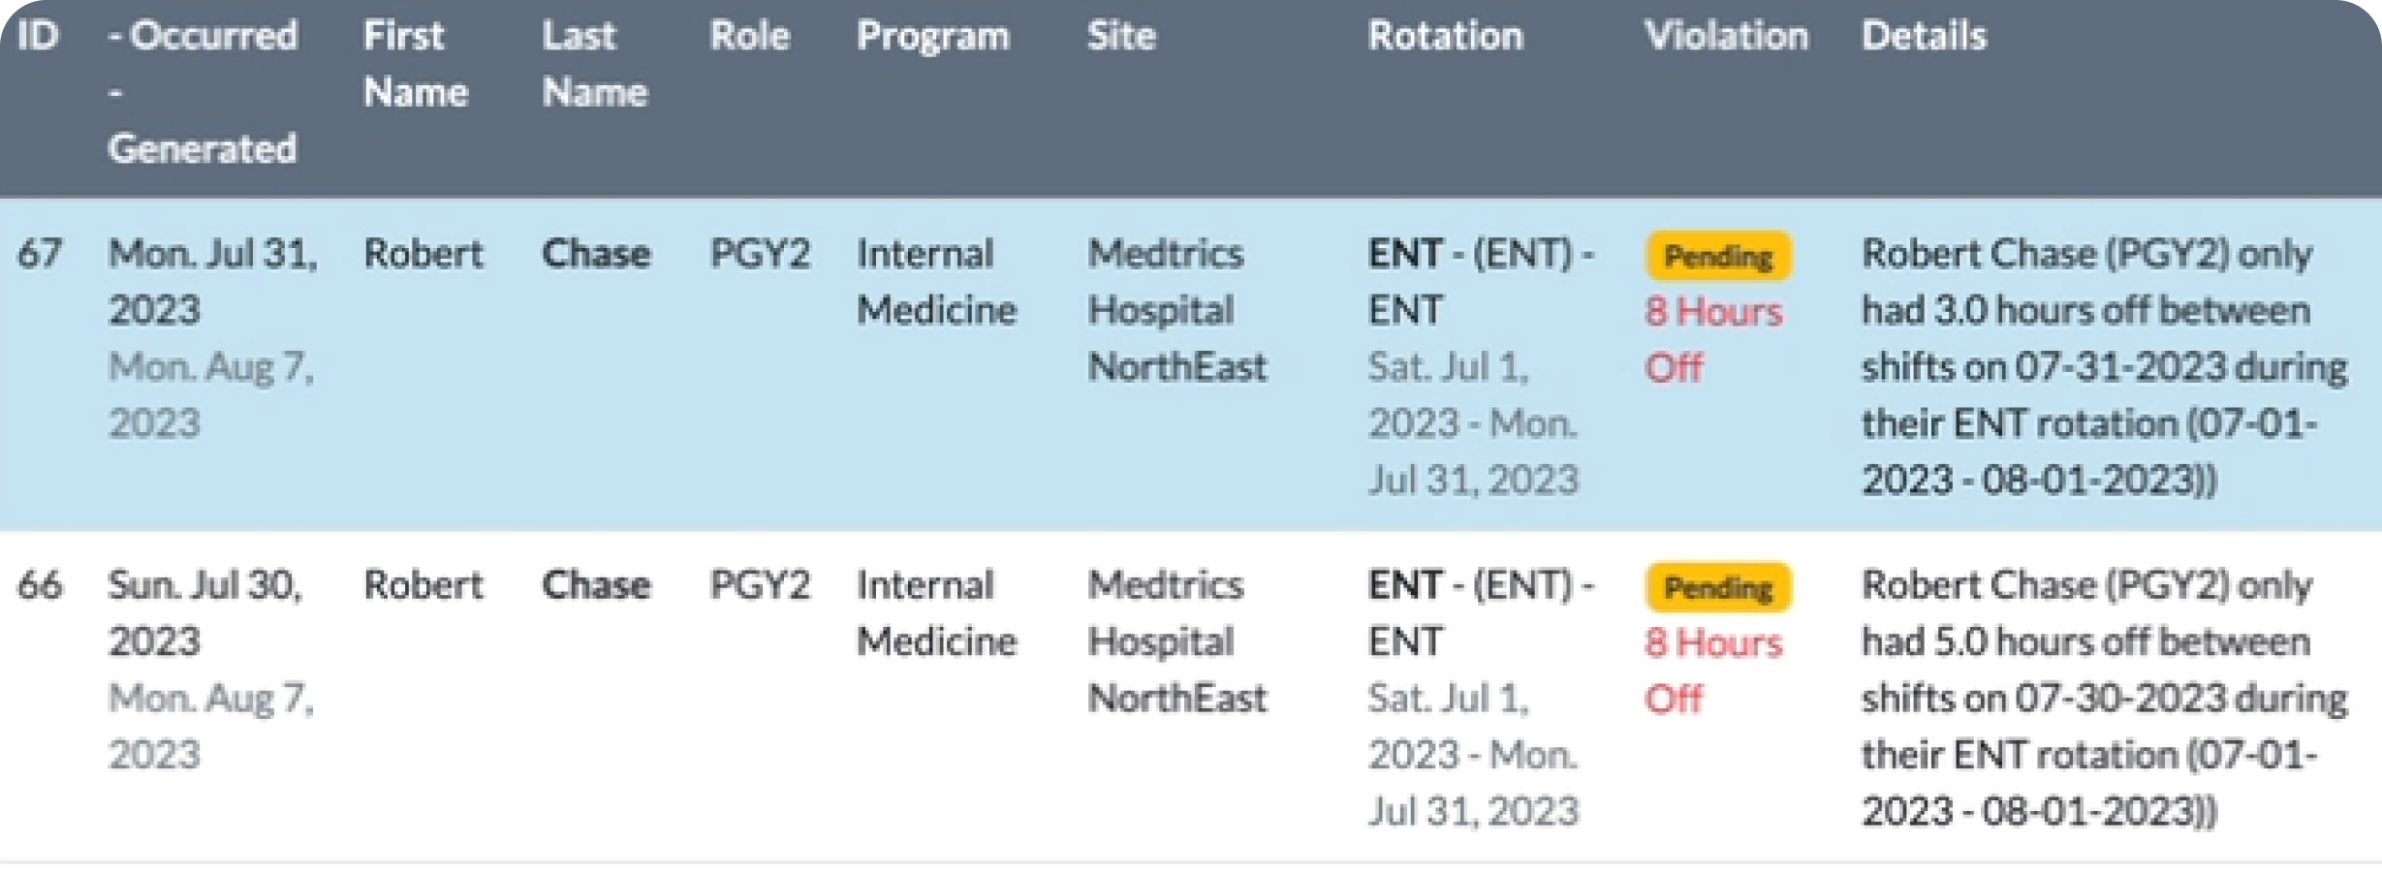Click the Details column header
This screenshot has width=2382, height=874.
[x=1924, y=37]
